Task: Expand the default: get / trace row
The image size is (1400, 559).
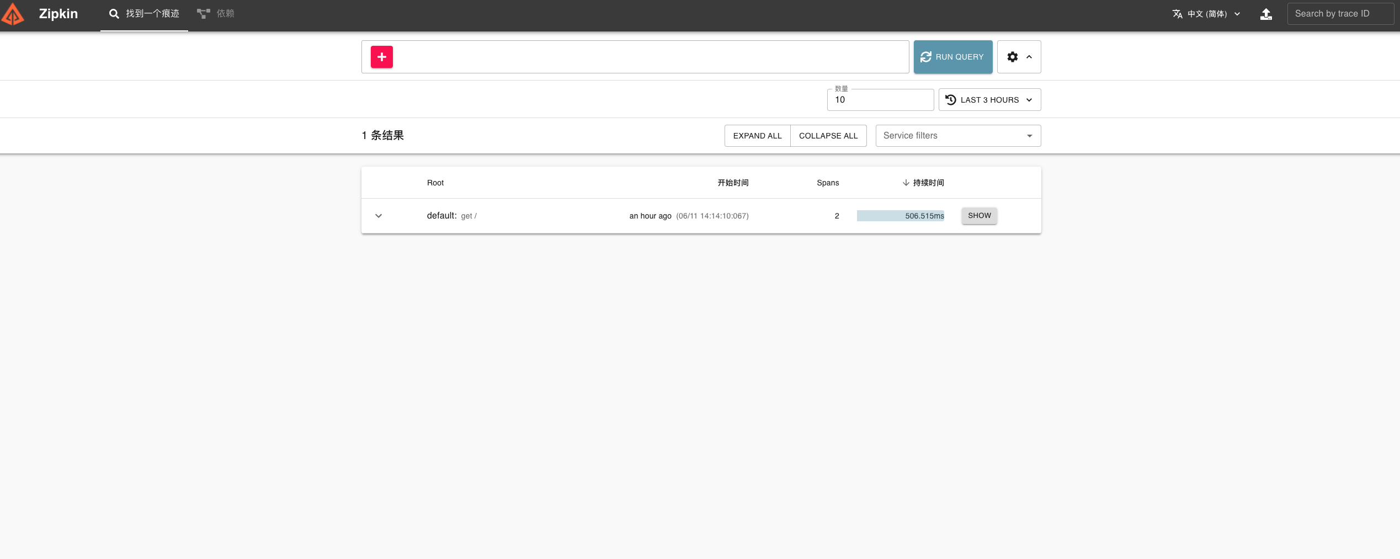Action: click(379, 216)
